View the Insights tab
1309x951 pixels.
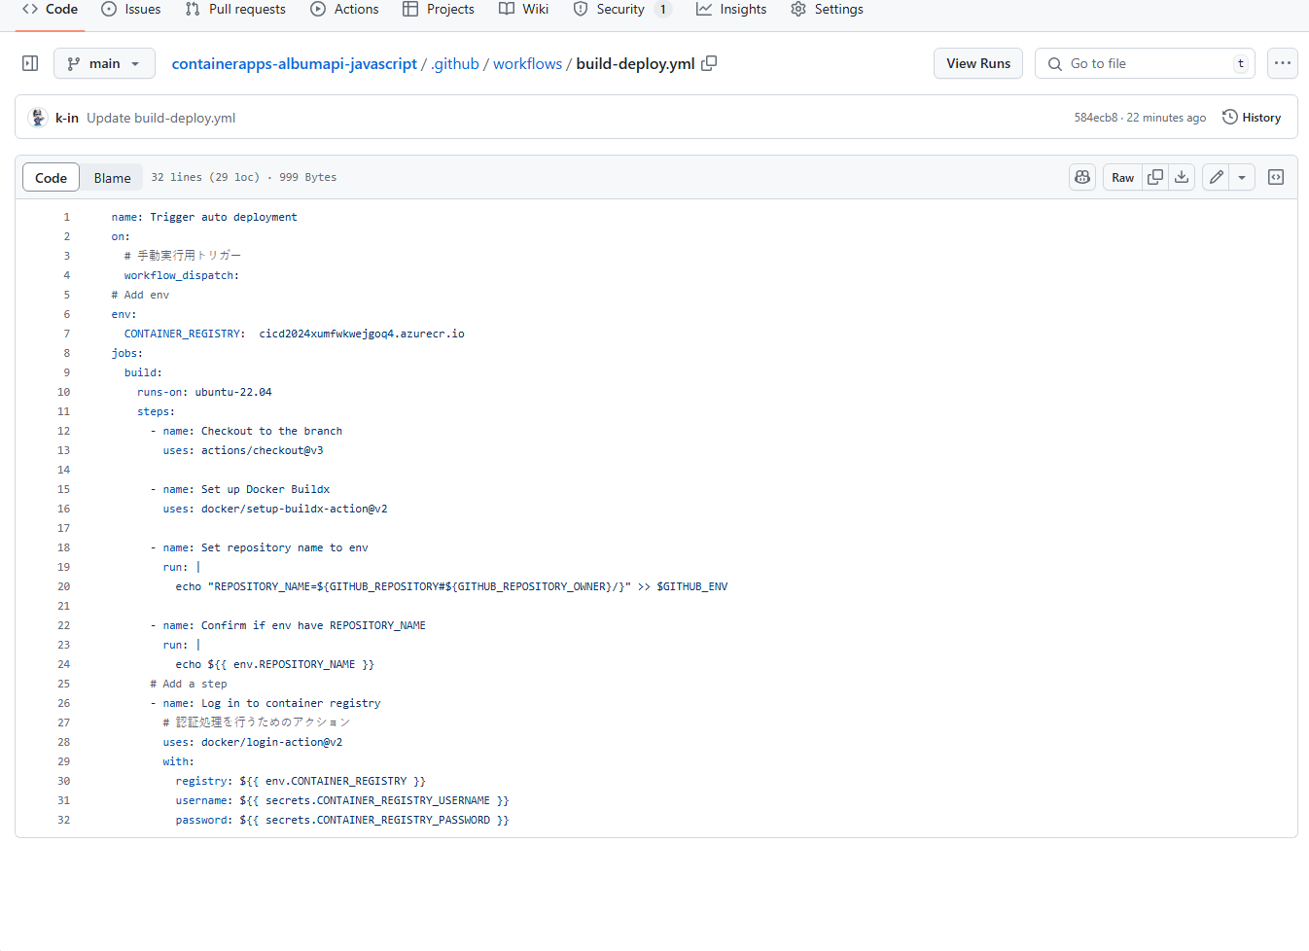click(731, 10)
